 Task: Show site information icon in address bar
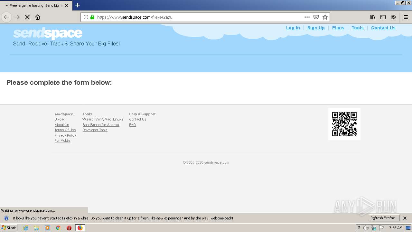[x=86, y=17]
